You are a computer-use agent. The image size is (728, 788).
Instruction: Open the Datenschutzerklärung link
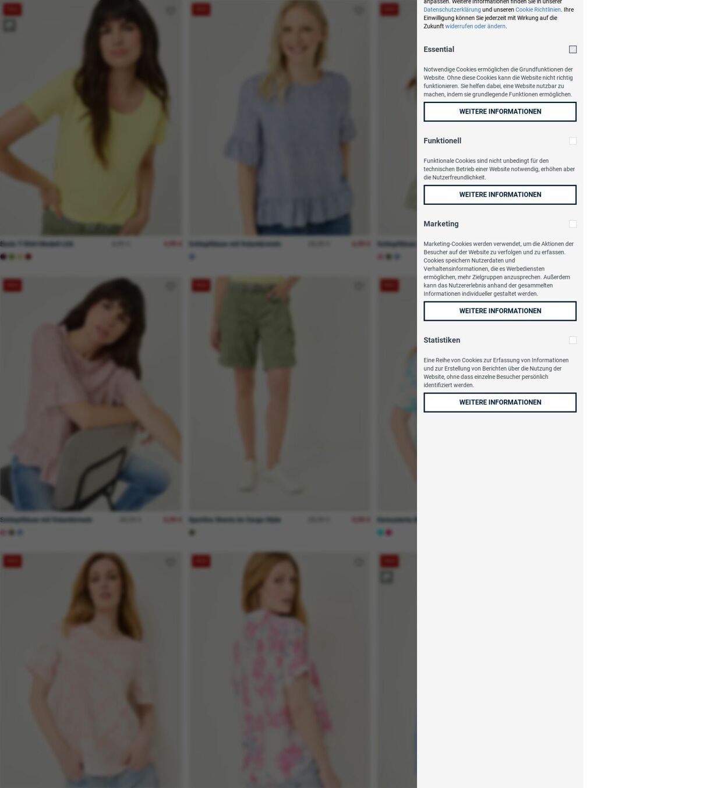tap(452, 10)
